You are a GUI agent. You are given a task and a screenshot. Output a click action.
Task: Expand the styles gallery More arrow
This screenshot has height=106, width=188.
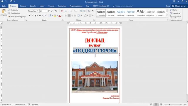pyautogui.click(x=167, y=16)
